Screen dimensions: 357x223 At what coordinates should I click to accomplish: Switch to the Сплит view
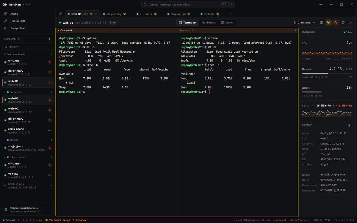pos(227,23)
